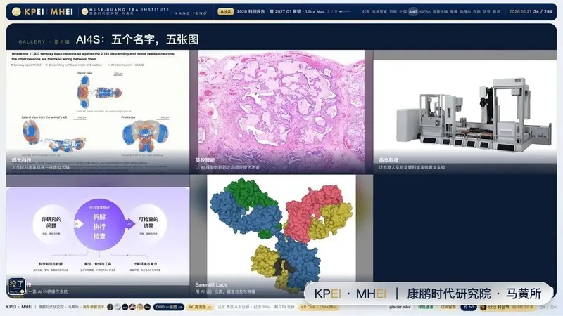
Task: Click the gold AI4S badge in the header
Action: (x=225, y=11)
